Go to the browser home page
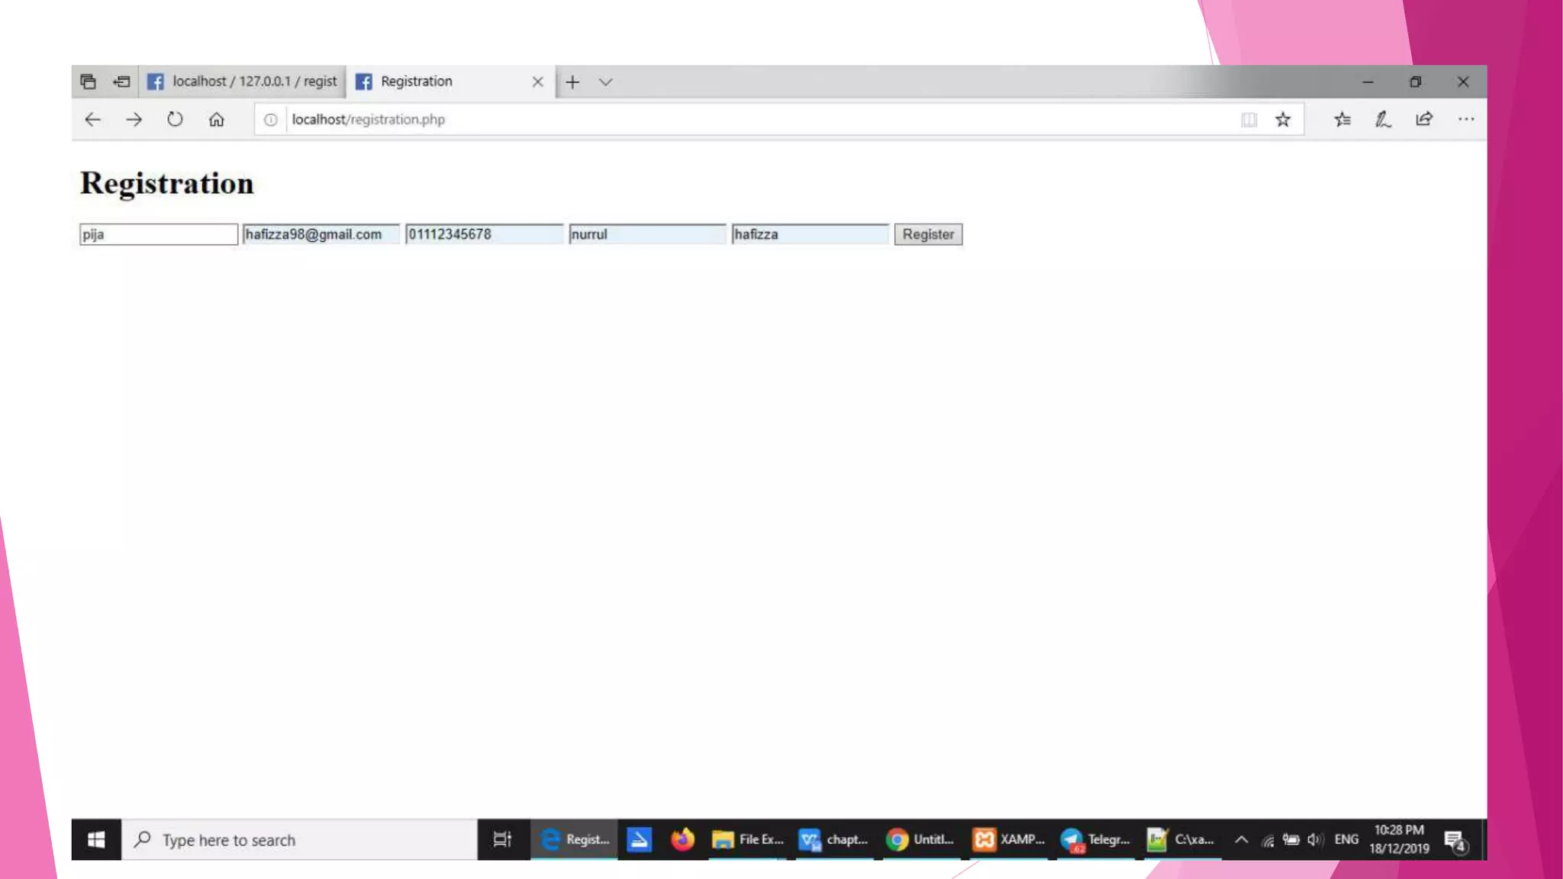The image size is (1563, 879). tap(217, 120)
